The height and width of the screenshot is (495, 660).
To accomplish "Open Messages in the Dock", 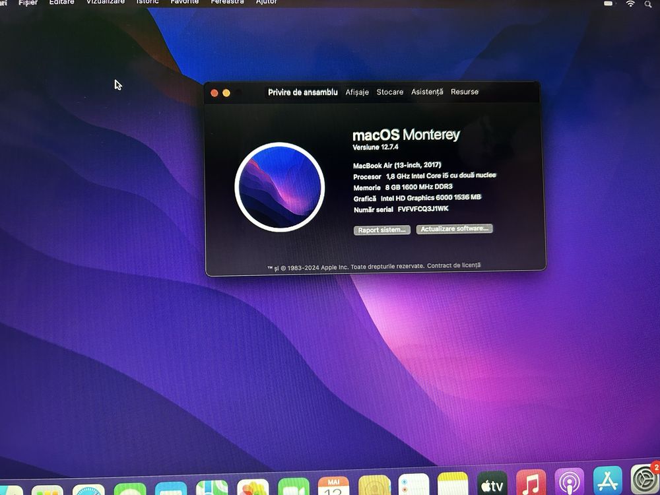I will [130, 489].
